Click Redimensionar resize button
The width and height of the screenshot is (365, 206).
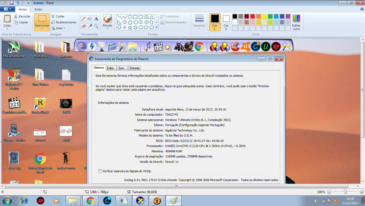click(x=64, y=22)
